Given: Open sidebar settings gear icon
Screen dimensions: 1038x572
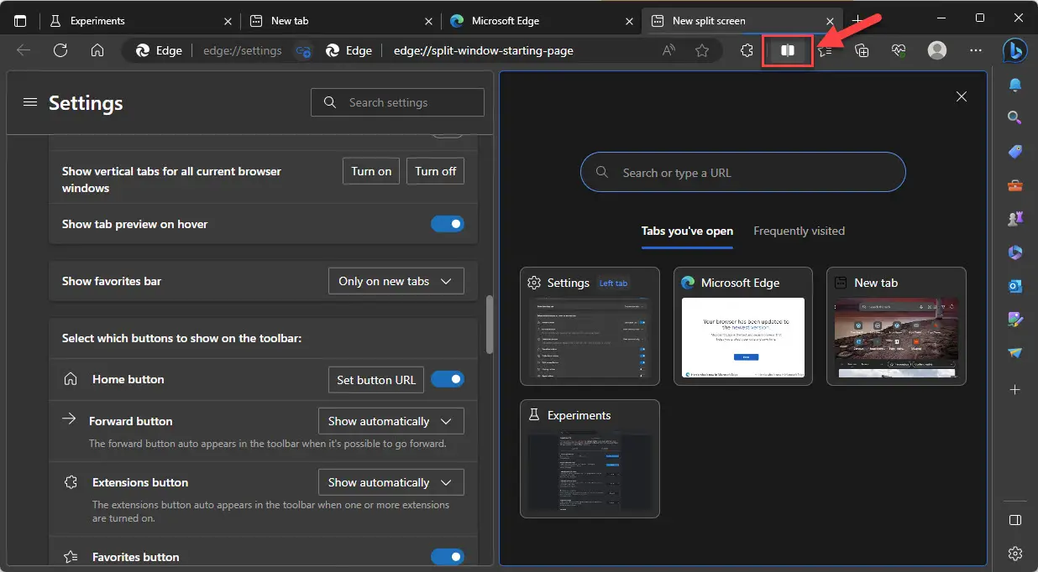Looking at the screenshot, I should pos(1015,554).
